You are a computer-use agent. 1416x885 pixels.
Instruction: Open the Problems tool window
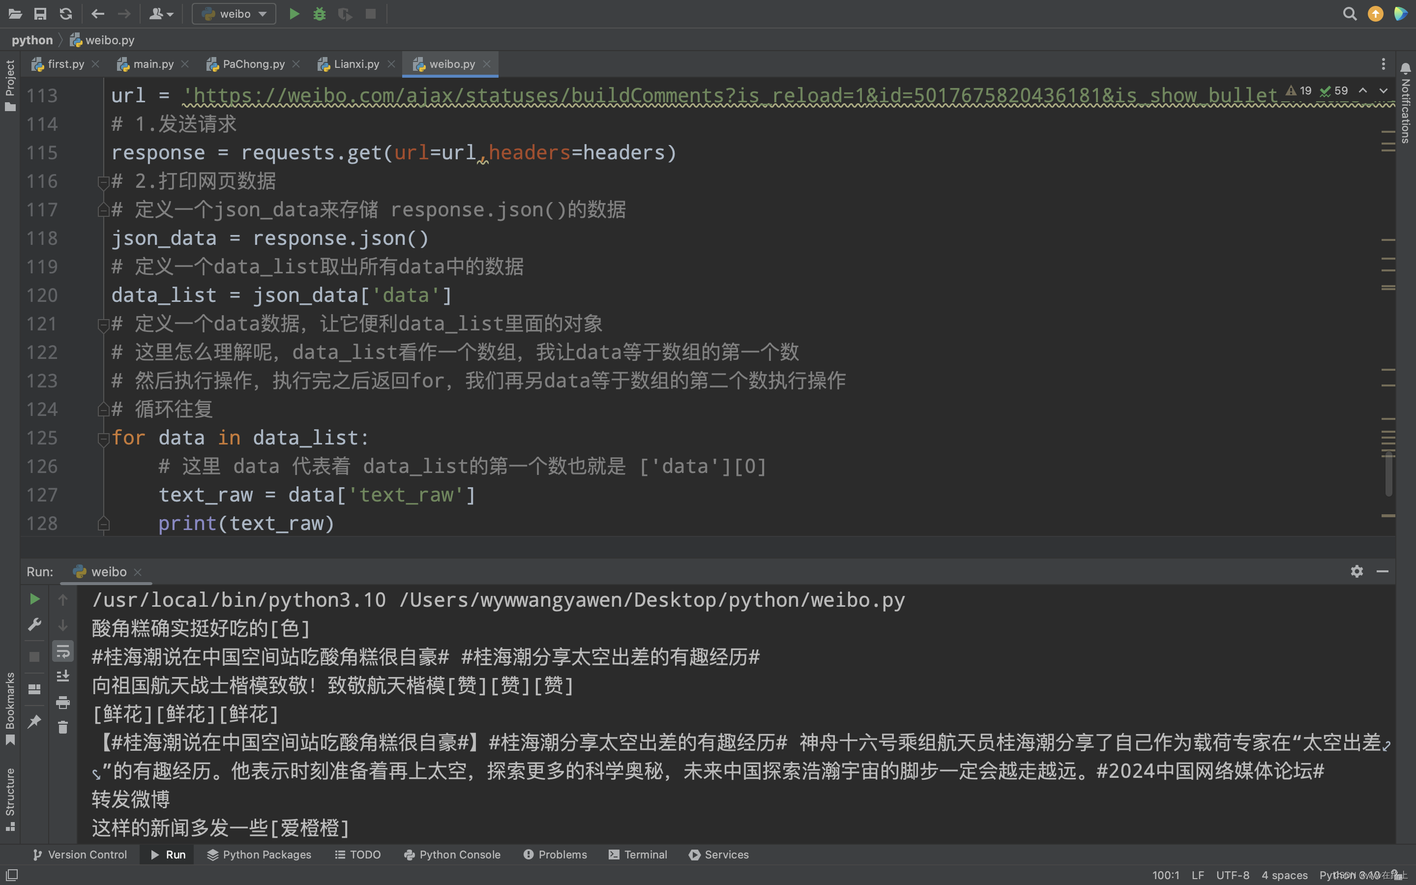pyautogui.click(x=555, y=855)
